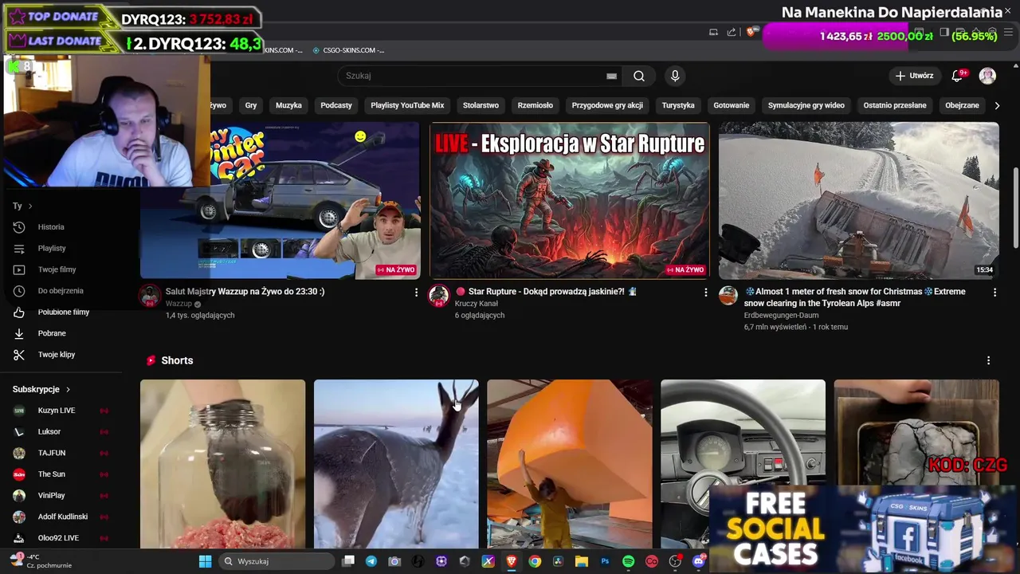Click the Wazzup channel avatar

tap(150, 296)
